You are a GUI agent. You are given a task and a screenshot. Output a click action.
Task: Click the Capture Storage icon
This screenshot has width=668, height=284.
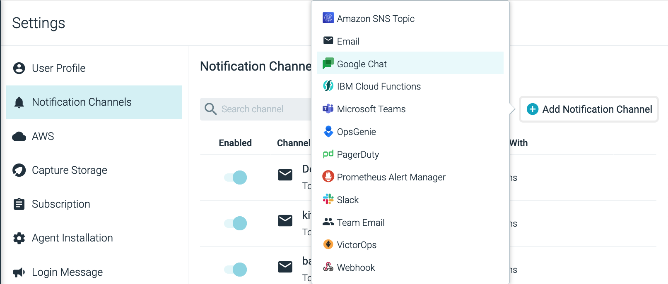point(19,170)
